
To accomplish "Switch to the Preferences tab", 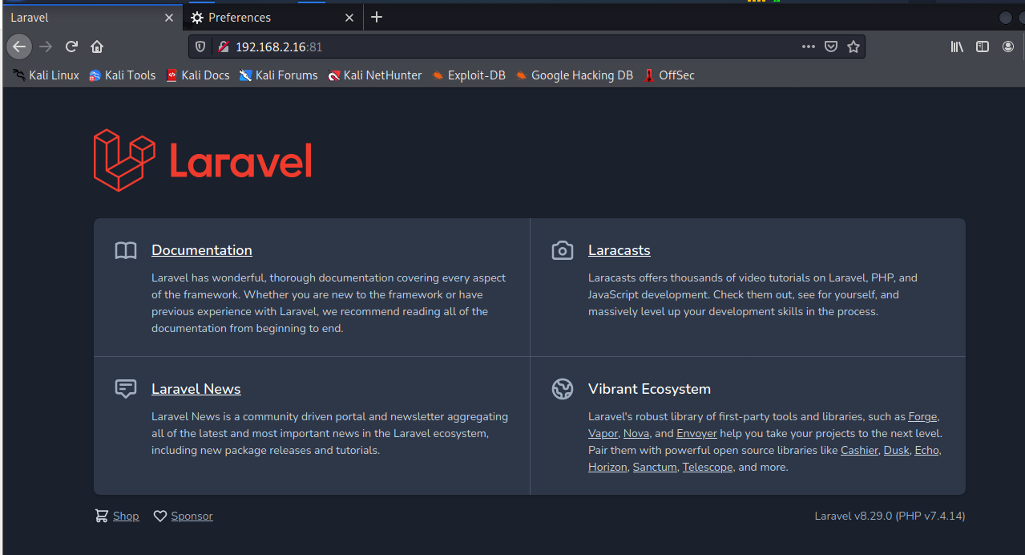I will coord(272,18).
